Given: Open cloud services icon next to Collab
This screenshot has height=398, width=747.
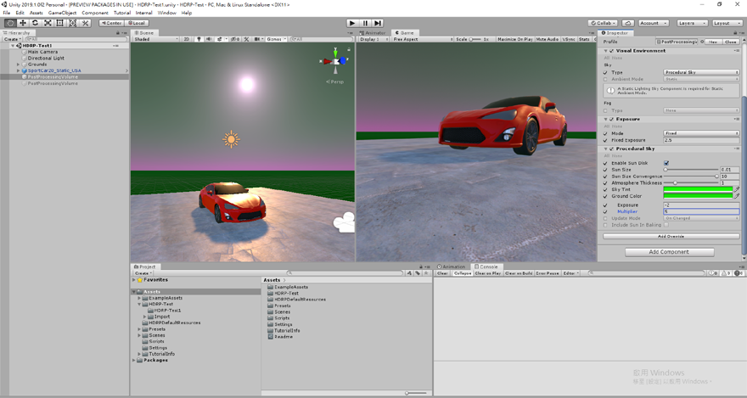Looking at the screenshot, I should point(627,23).
